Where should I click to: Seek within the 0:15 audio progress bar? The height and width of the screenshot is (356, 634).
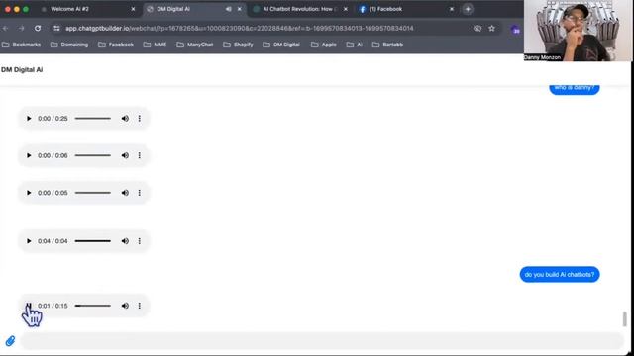pyautogui.click(x=92, y=306)
